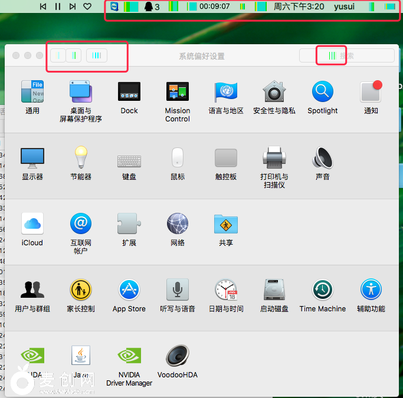Click the back navigation button
The image size is (403, 398).
(x=58, y=55)
